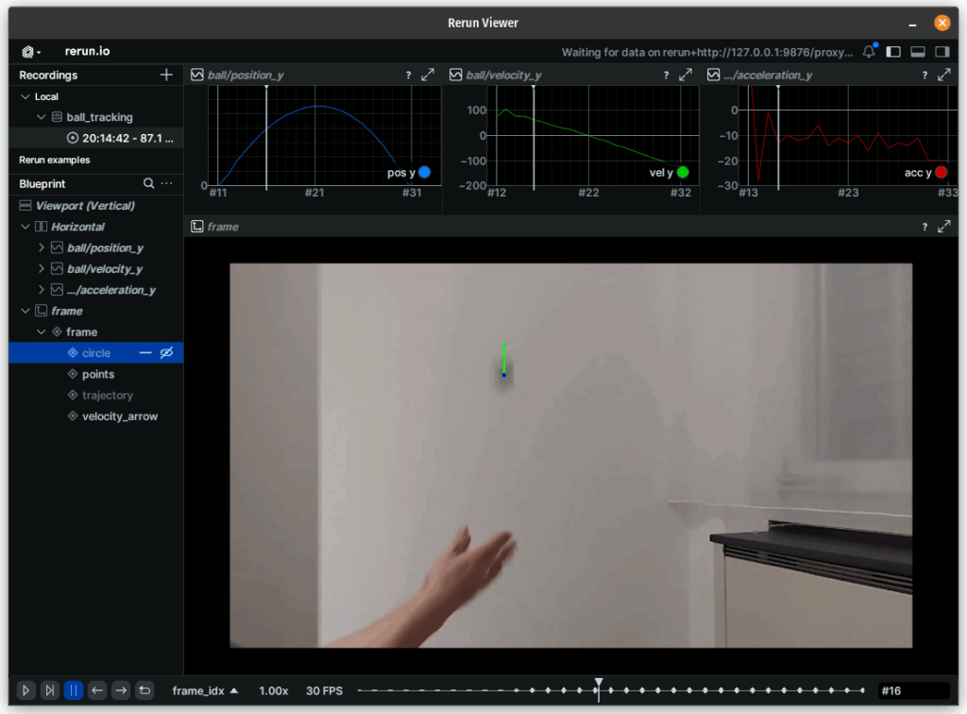Select the circle entity row

tap(96, 352)
